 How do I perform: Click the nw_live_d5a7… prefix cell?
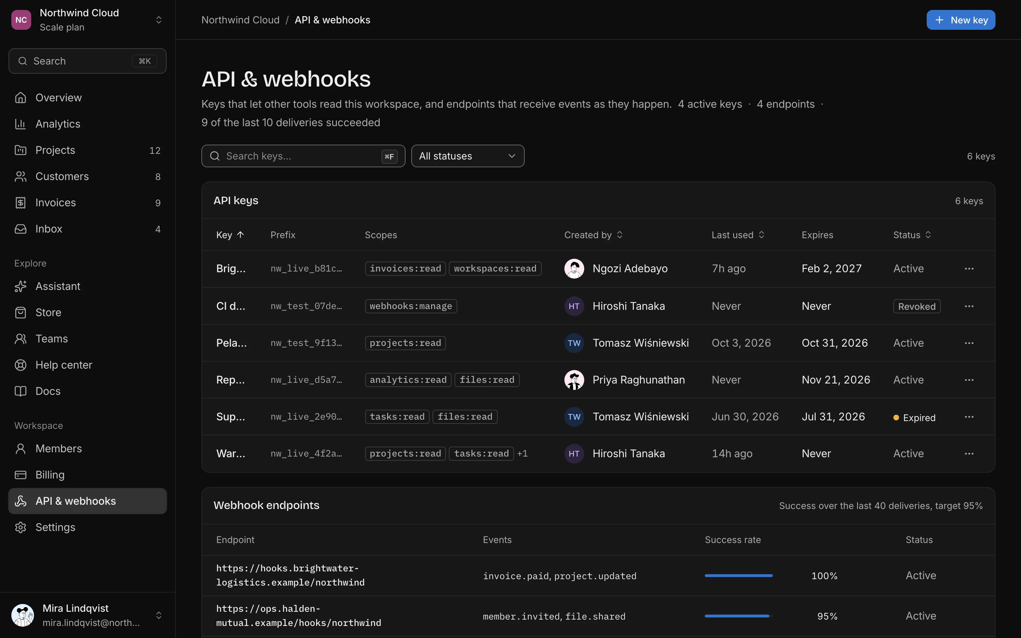coord(306,380)
